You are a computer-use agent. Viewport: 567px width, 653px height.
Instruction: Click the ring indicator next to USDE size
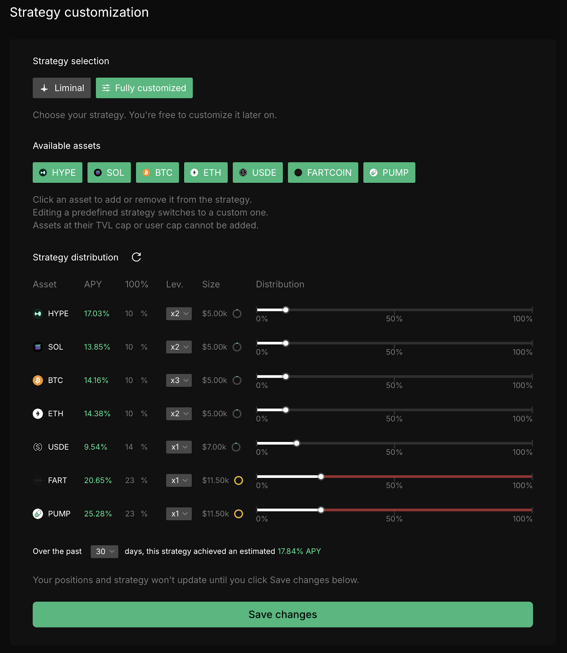click(x=236, y=447)
